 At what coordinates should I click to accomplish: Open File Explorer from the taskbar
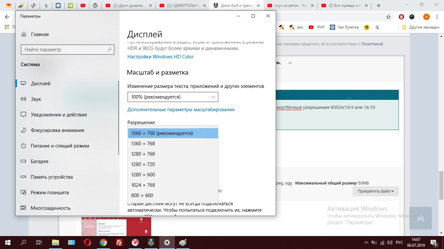click(x=56, y=242)
